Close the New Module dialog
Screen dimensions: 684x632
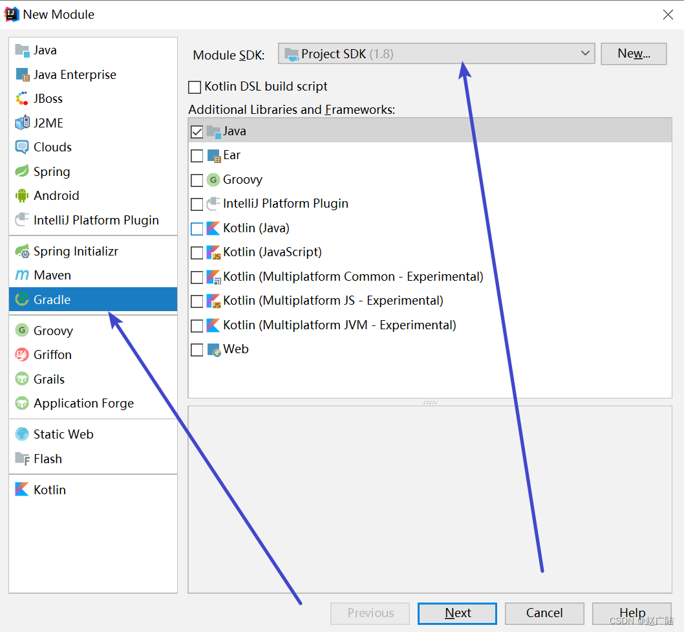click(668, 14)
